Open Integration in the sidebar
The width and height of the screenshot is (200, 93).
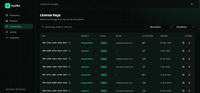18,38
